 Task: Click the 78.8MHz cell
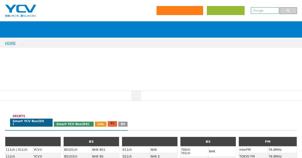(282, 156)
